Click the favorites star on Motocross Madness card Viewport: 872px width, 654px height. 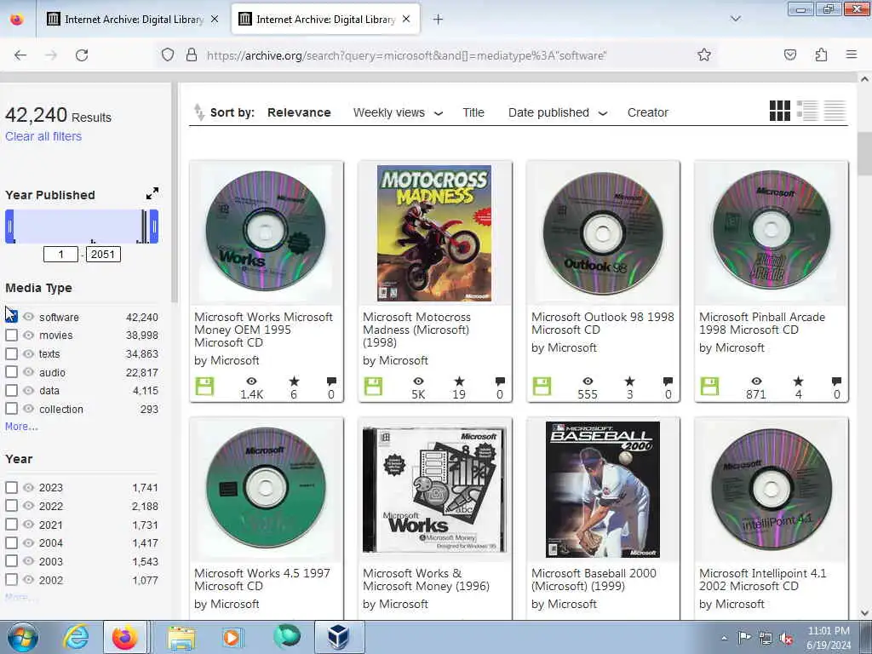pyautogui.click(x=459, y=381)
